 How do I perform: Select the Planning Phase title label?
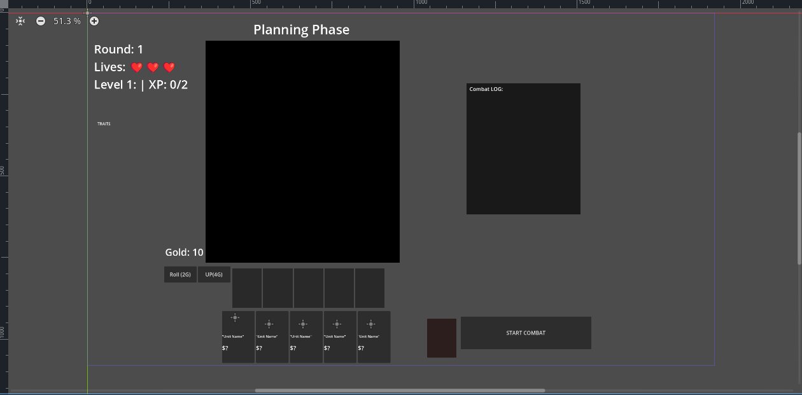click(301, 30)
